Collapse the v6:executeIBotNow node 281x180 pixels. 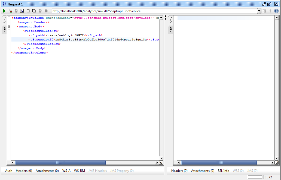click(9, 31)
